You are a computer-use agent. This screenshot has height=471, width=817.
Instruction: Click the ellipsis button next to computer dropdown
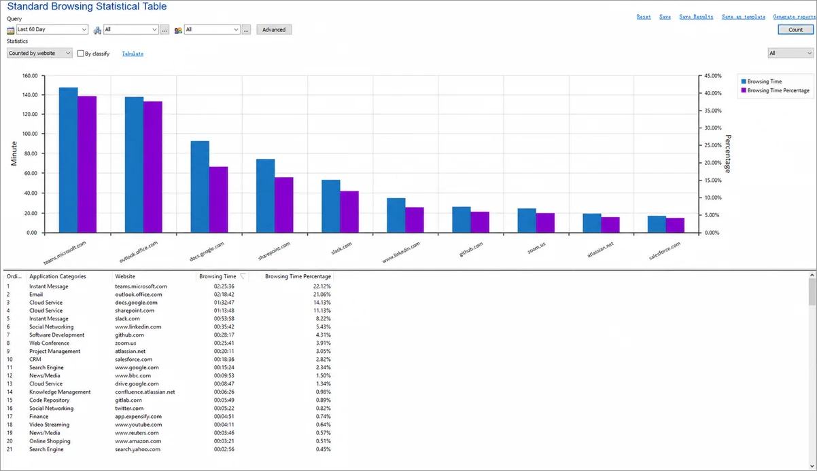click(165, 30)
